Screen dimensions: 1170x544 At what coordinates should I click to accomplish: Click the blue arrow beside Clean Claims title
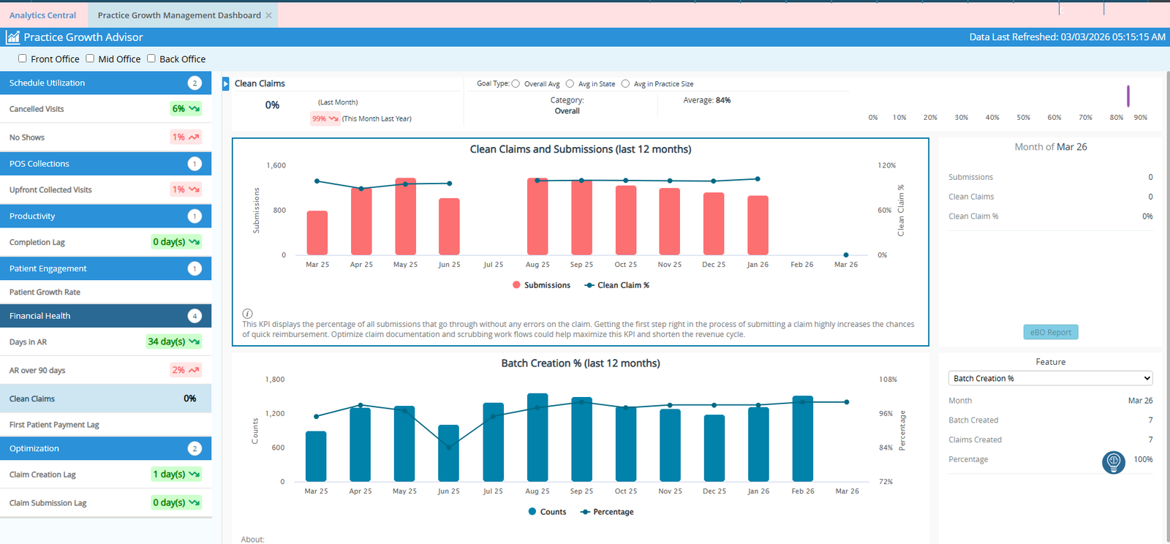(x=226, y=84)
